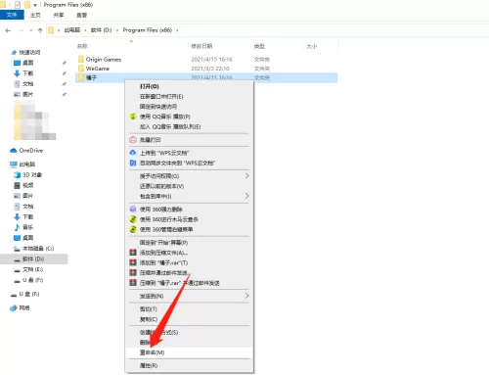Click the 360强力删除 icon
The width and height of the screenshot is (489, 375).
coord(133,210)
